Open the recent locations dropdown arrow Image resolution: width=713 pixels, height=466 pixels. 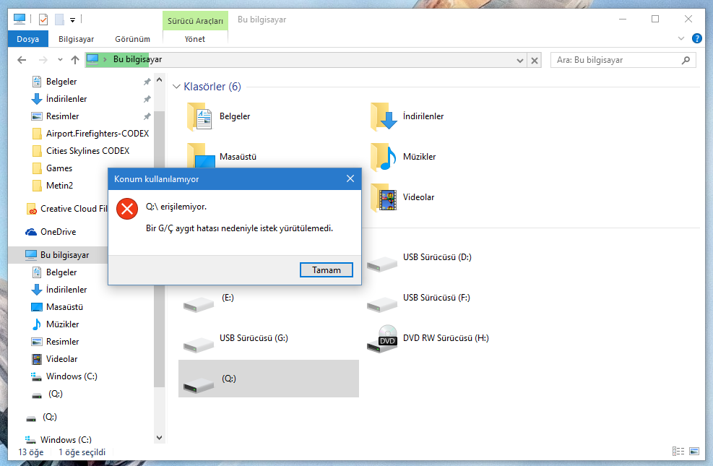coord(60,61)
